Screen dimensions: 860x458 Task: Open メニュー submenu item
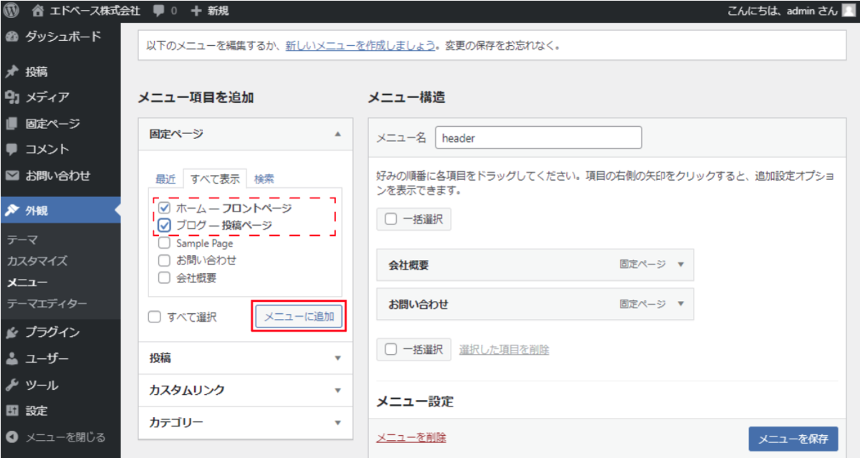pyautogui.click(x=27, y=282)
